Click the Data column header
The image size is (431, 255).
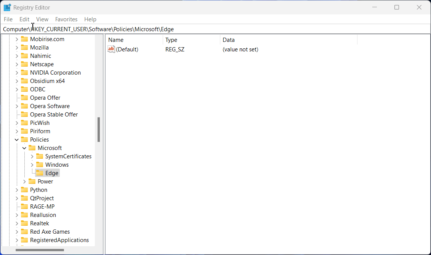288,40
